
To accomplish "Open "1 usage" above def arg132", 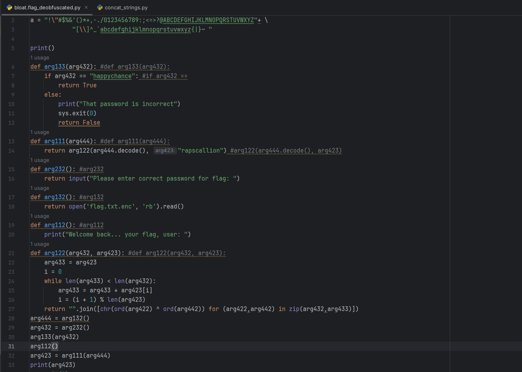I will coord(40,188).
